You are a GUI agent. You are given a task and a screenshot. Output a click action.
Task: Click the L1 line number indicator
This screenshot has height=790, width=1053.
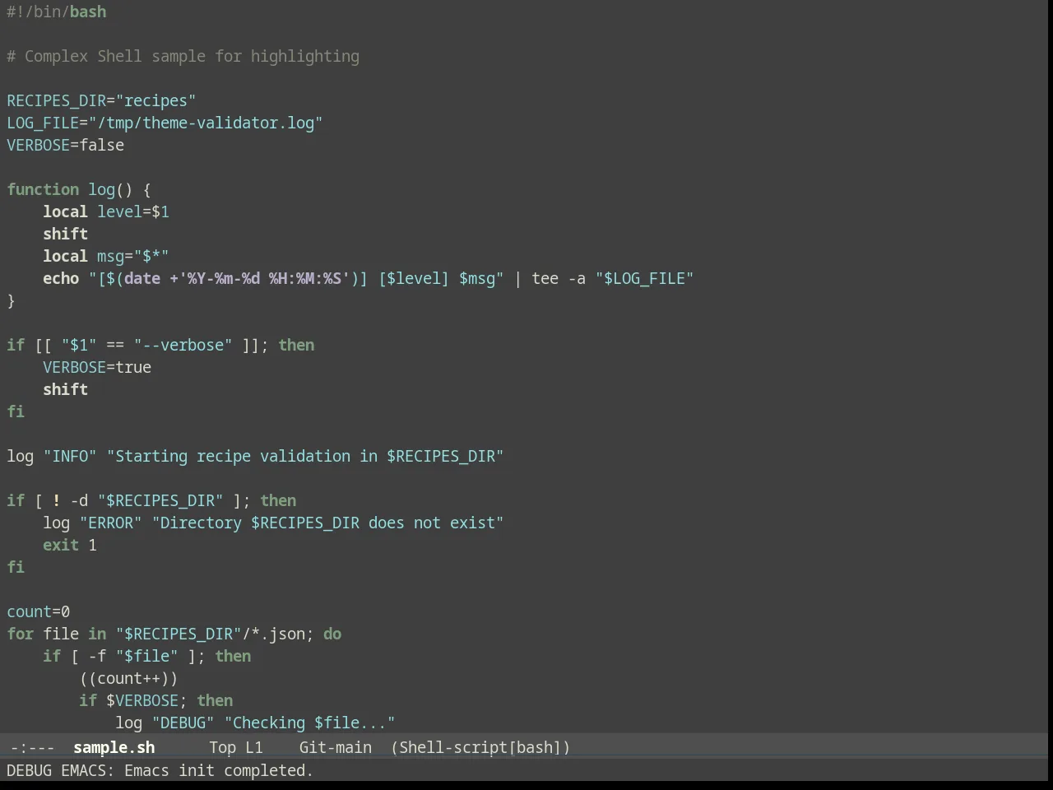tap(254, 747)
